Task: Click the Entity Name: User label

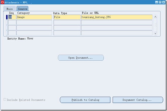Action: point(20,39)
